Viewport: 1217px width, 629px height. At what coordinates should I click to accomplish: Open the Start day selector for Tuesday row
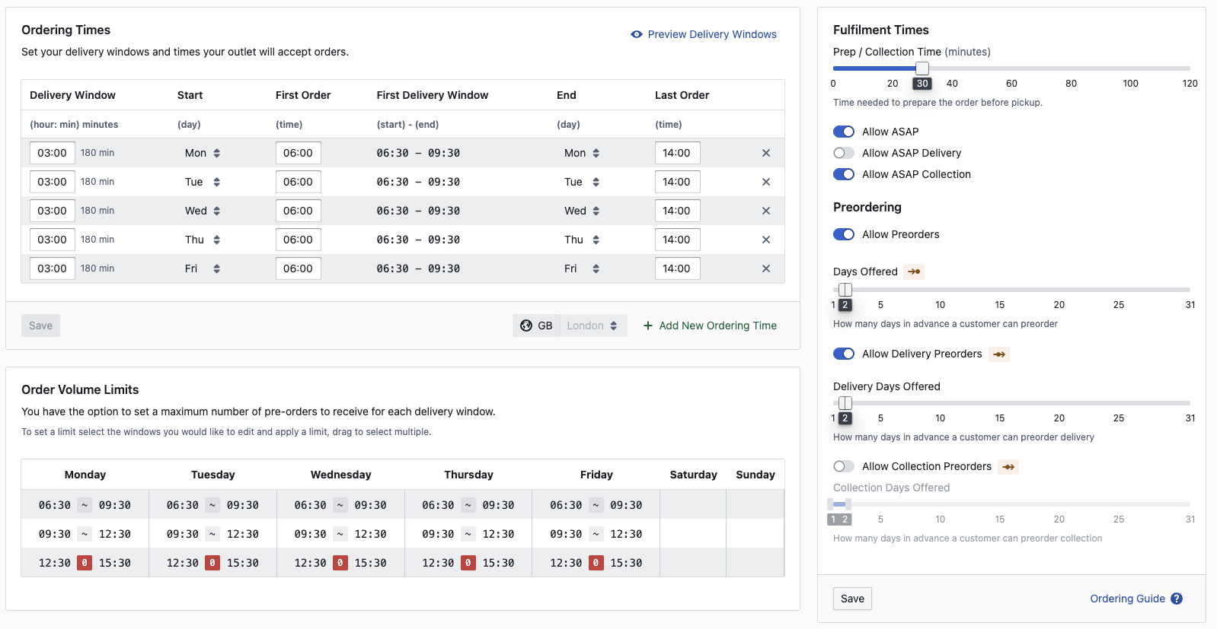click(x=203, y=182)
